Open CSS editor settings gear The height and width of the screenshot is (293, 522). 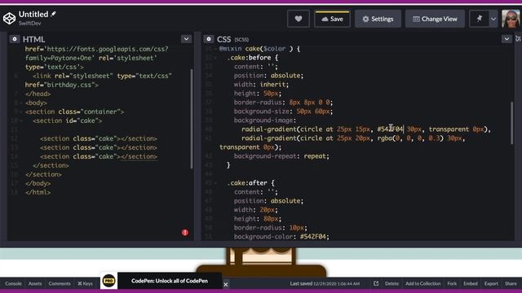209,39
